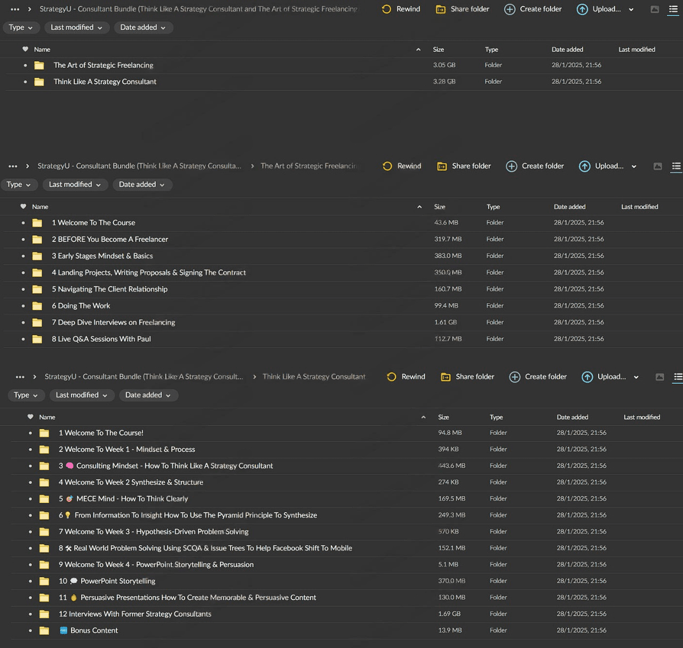Screen dimensions: 683x648
Task: Click Rewind icon in bundle root folder view
Action: click(387, 9)
